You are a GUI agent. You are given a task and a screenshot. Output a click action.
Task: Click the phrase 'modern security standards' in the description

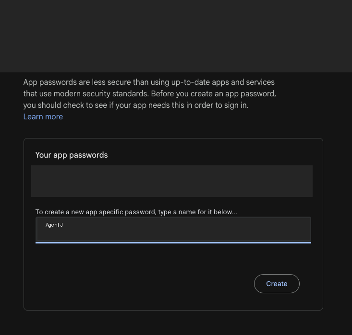101,93
